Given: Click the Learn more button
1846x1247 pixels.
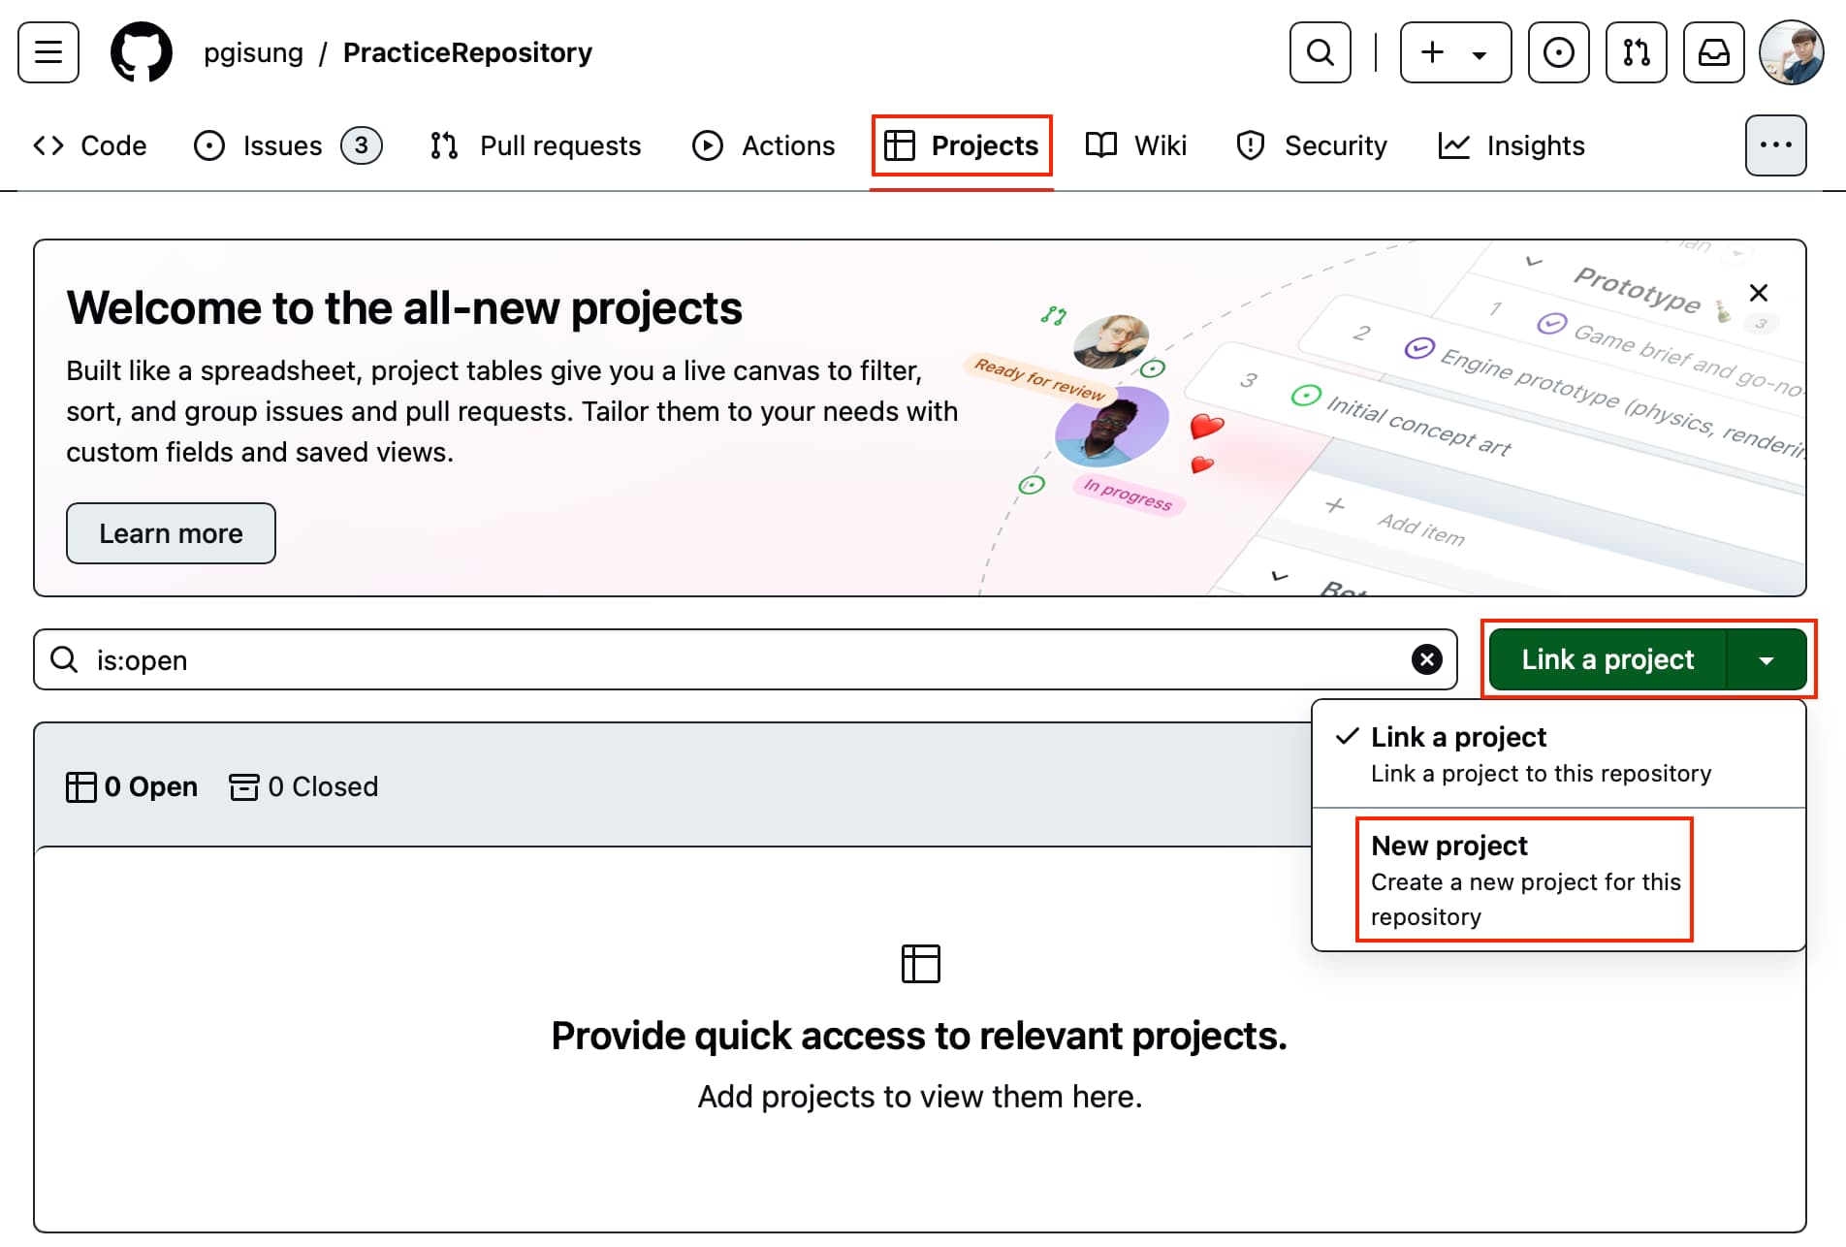Looking at the screenshot, I should [171, 533].
